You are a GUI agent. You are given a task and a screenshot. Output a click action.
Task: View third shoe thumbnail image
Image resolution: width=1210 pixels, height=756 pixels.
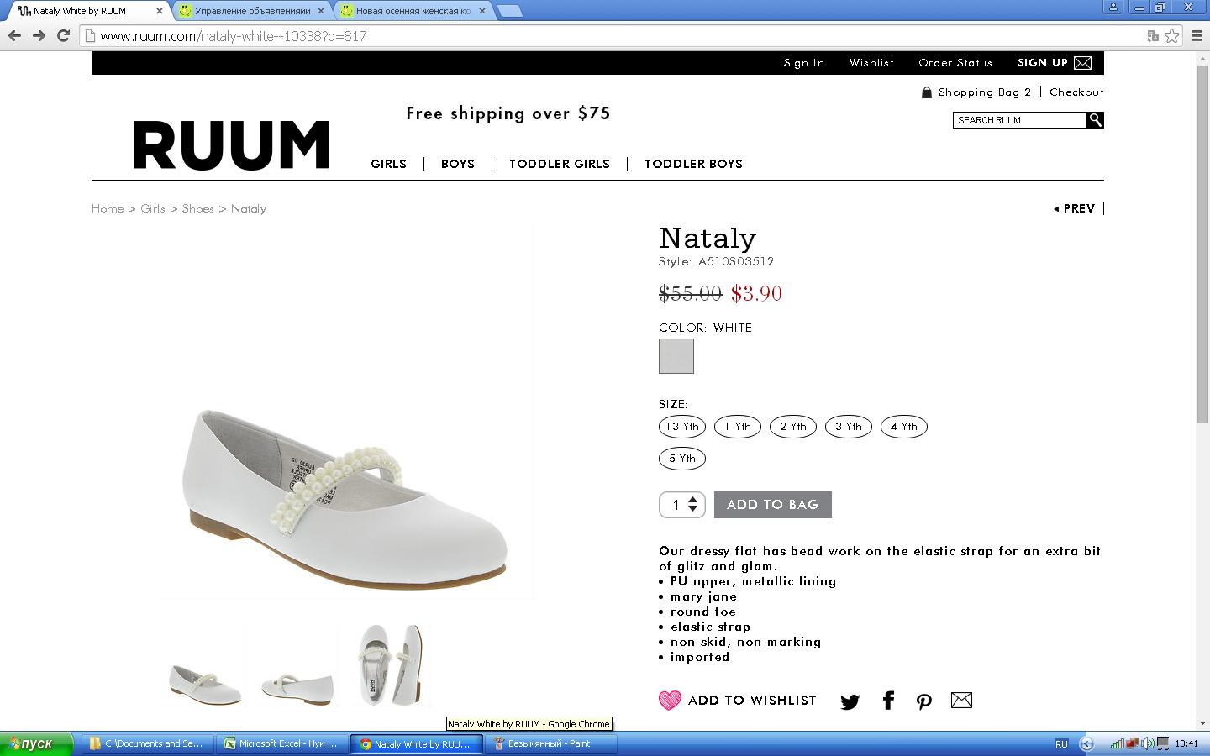tap(390, 665)
